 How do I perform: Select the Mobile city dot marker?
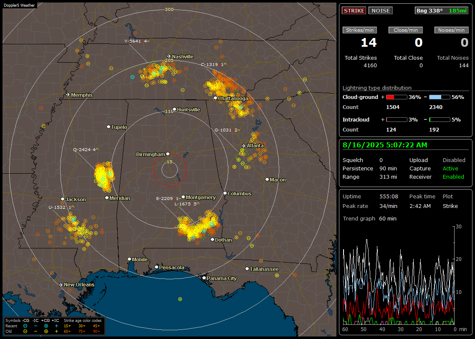[x=129, y=259]
